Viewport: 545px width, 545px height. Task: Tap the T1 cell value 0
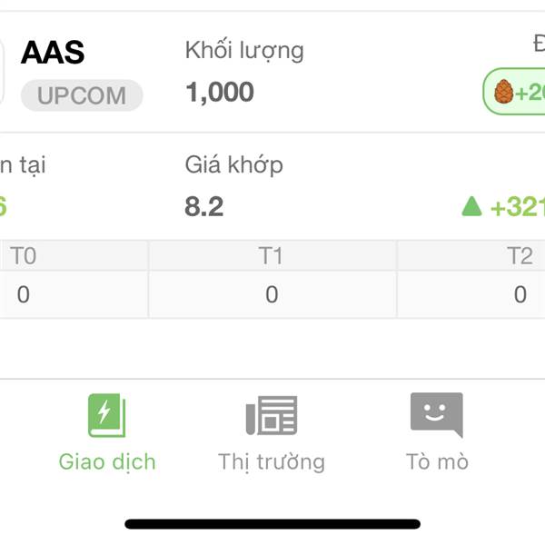272,294
